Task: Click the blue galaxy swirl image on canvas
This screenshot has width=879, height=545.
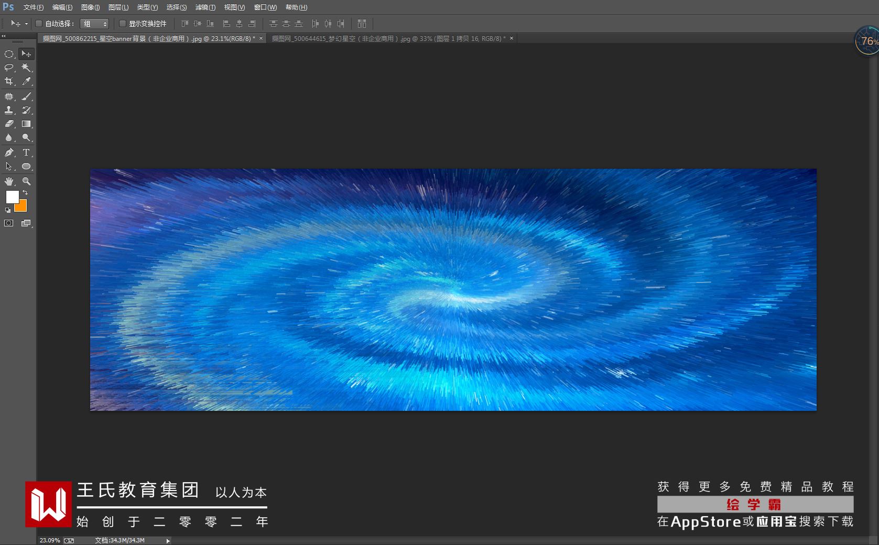Action: [453, 290]
